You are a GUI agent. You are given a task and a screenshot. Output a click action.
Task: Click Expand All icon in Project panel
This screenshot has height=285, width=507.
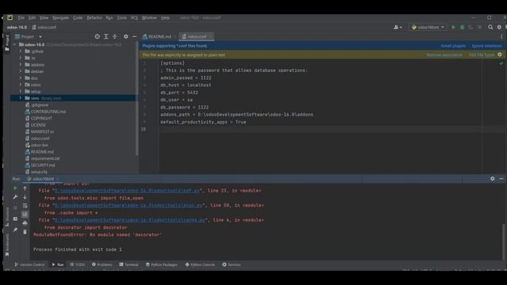click(x=106, y=36)
